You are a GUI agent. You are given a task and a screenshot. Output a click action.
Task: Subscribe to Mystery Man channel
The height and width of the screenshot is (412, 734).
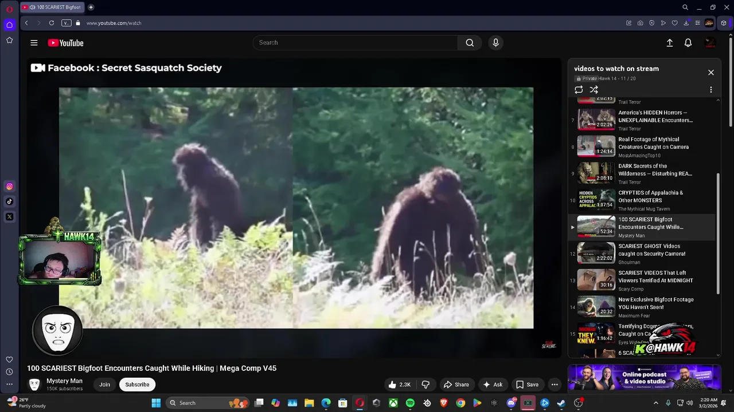137,385
